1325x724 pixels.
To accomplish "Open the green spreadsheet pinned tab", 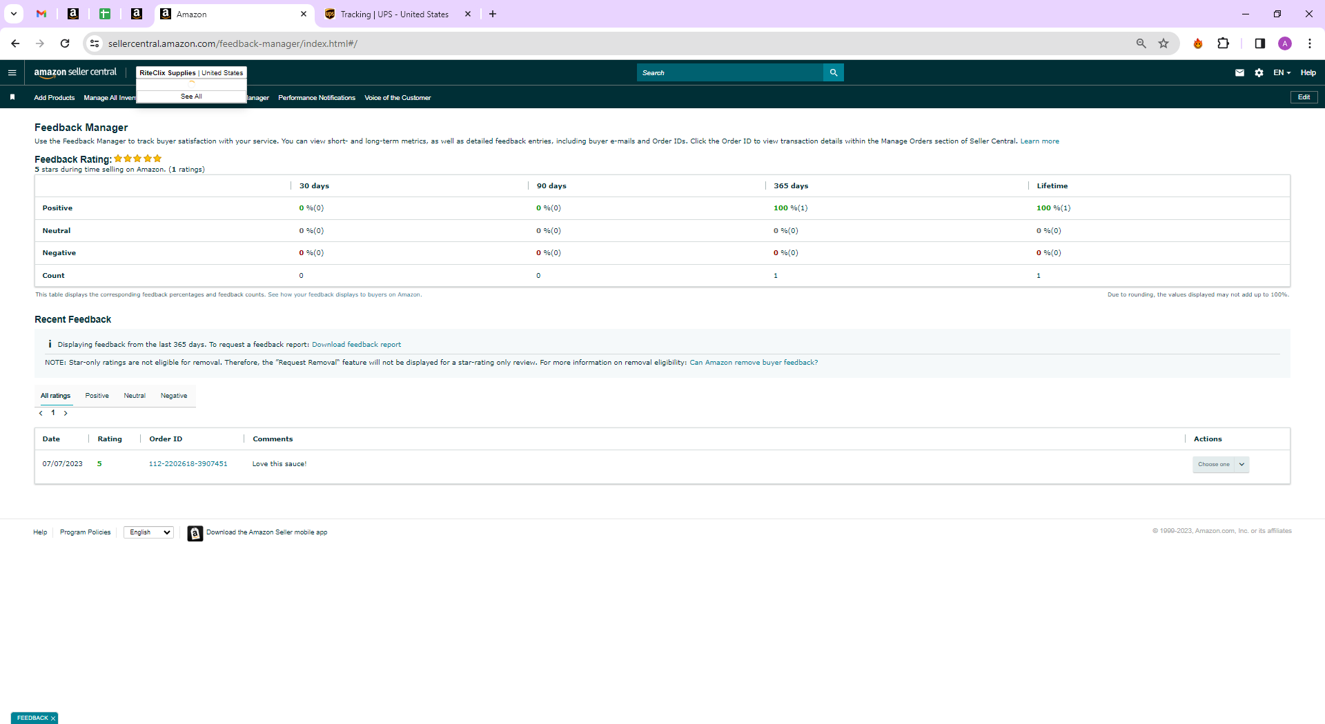I will pyautogui.click(x=105, y=14).
